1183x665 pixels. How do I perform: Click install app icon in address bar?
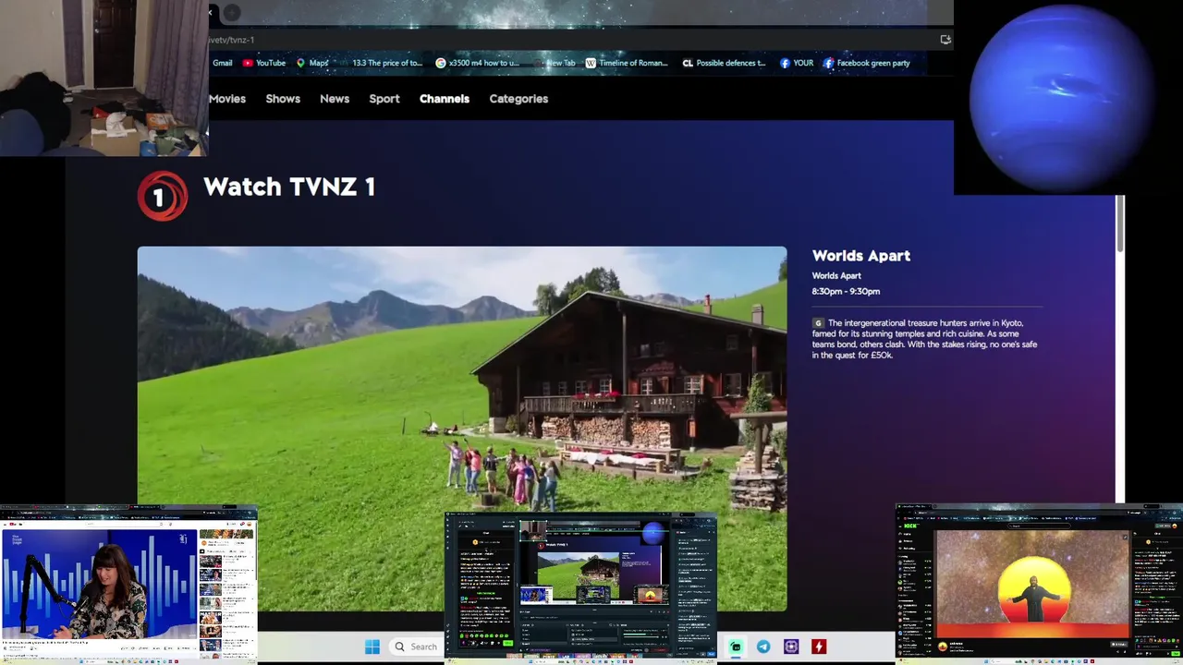click(x=945, y=40)
